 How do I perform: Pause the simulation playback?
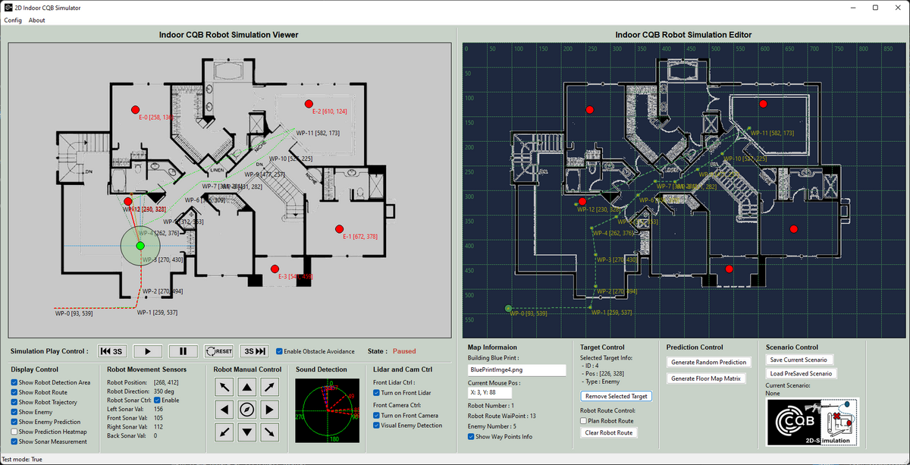(183, 351)
